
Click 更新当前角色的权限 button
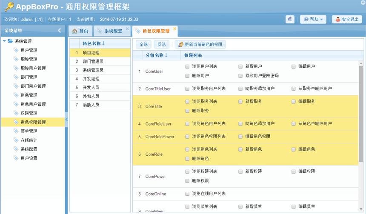pyautogui.click(x=200, y=44)
